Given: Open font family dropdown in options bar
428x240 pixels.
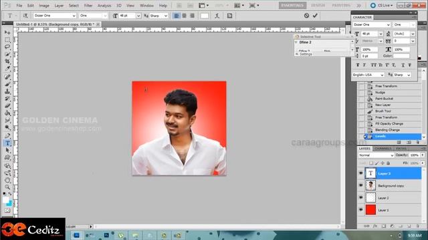Looking at the screenshot, I should click(x=74, y=16).
